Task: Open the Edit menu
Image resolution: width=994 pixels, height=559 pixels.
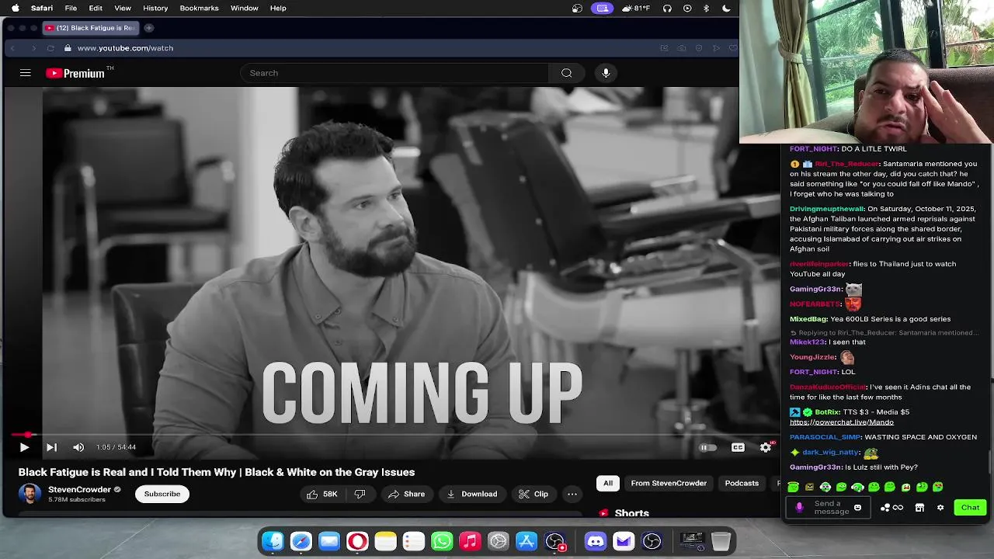Action: [x=96, y=8]
